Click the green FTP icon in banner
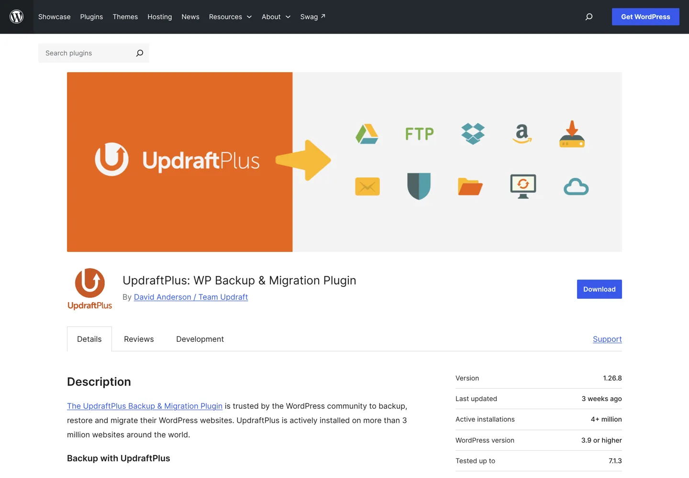Screen dimensions: 689x478 420,134
